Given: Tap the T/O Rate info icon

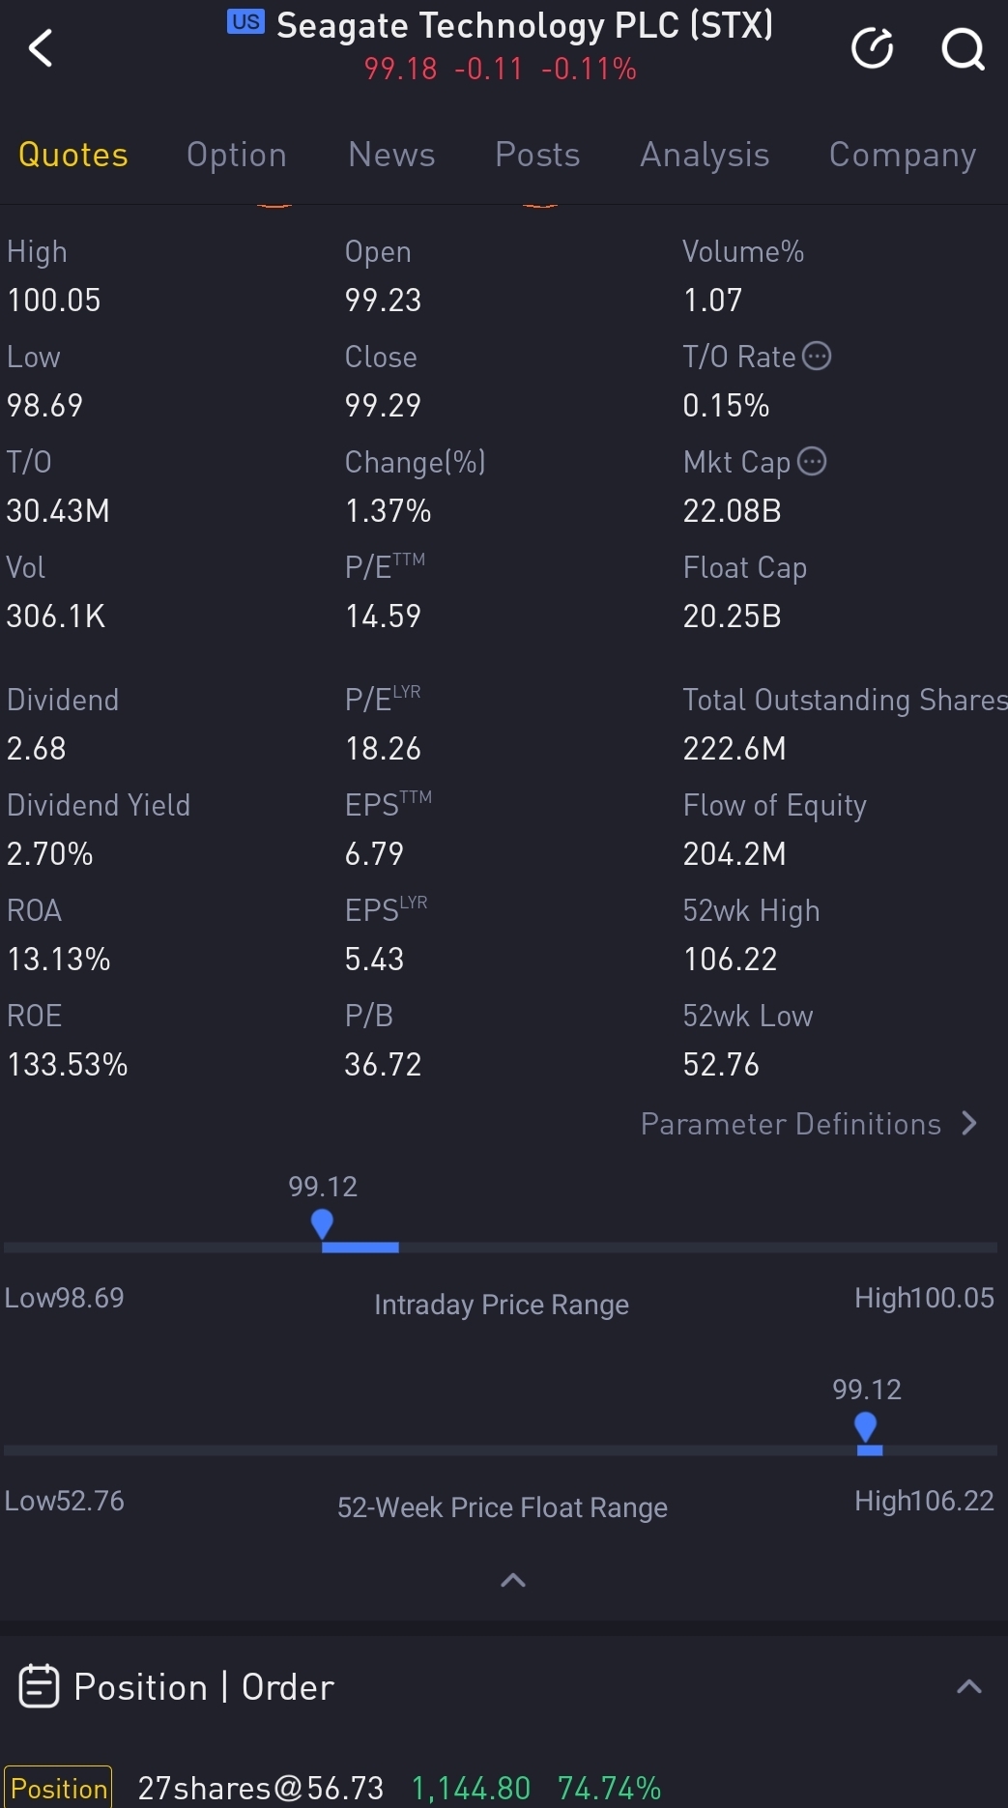Looking at the screenshot, I should (x=818, y=357).
